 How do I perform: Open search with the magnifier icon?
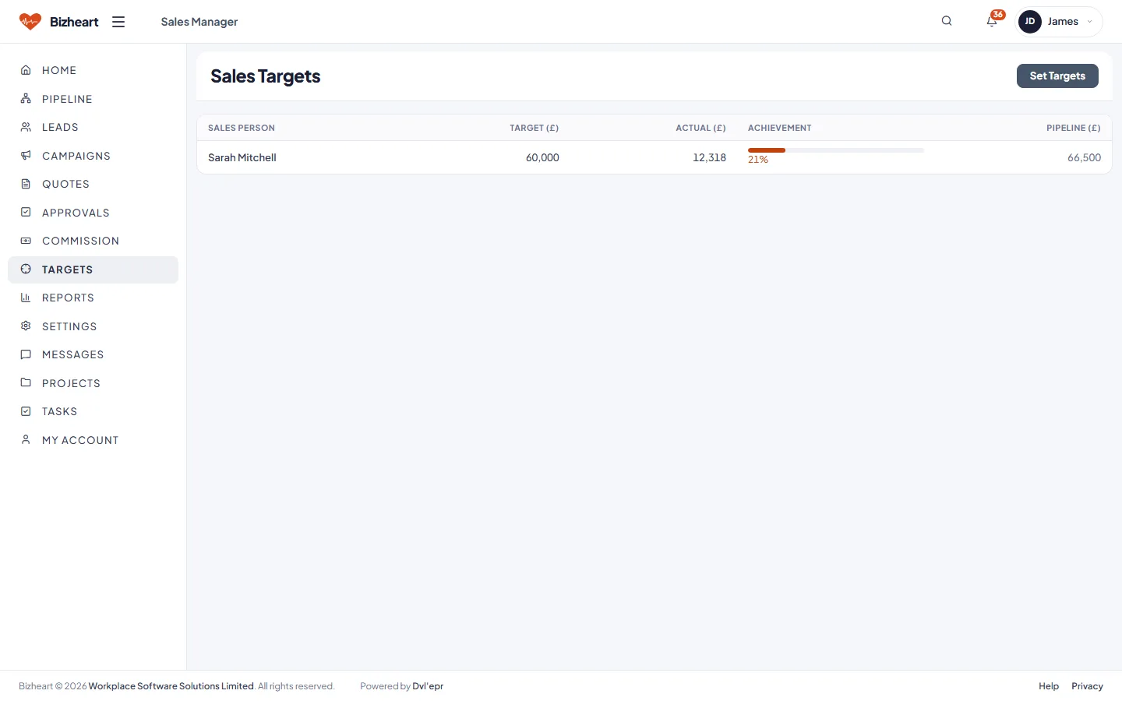(x=947, y=21)
